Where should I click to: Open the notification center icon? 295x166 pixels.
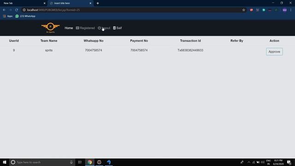pos(289,162)
